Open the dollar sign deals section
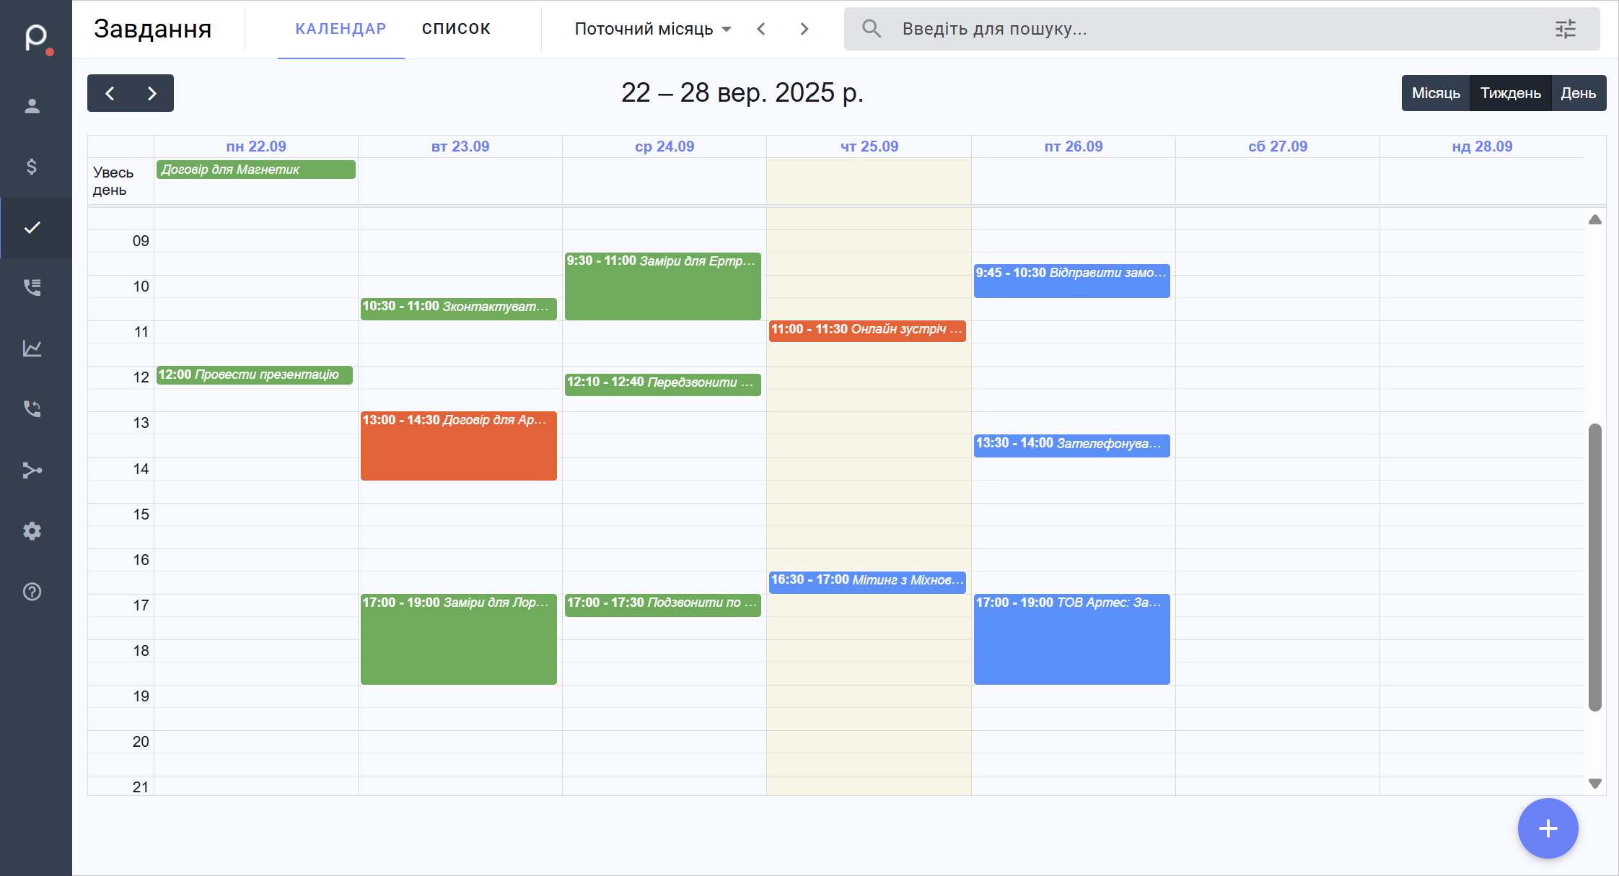 pyautogui.click(x=32, y=167)
